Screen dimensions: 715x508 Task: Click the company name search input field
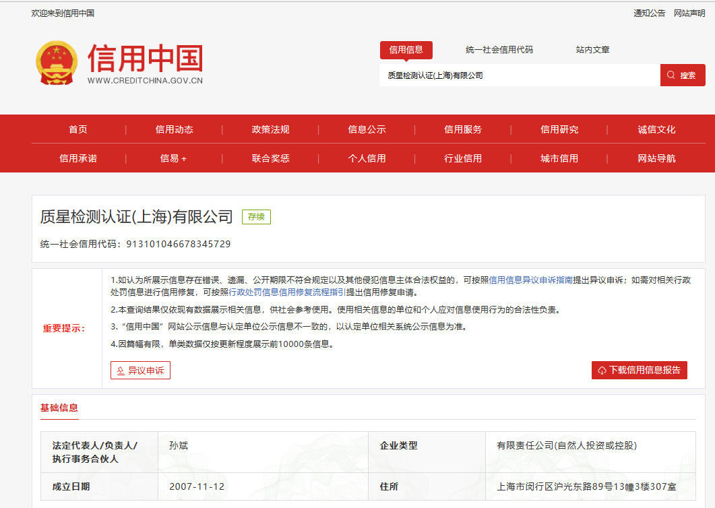pyautogui.click(x=516, y=75)
